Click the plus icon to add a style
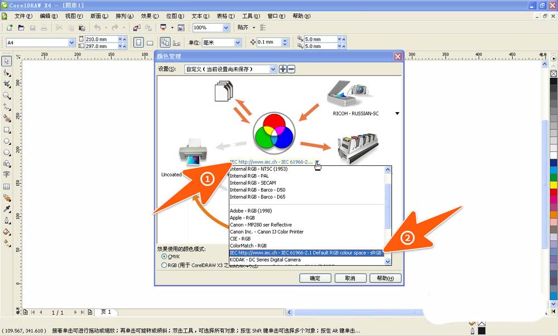Image resolution: width=558 pixels, height=336 pixels. point(283,69)
